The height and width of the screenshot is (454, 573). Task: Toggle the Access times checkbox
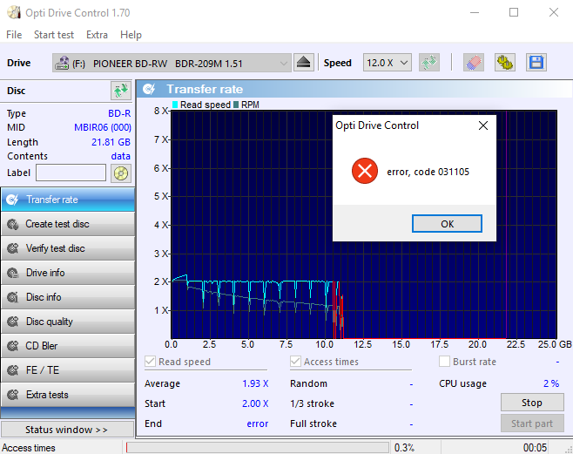(295, 362)
